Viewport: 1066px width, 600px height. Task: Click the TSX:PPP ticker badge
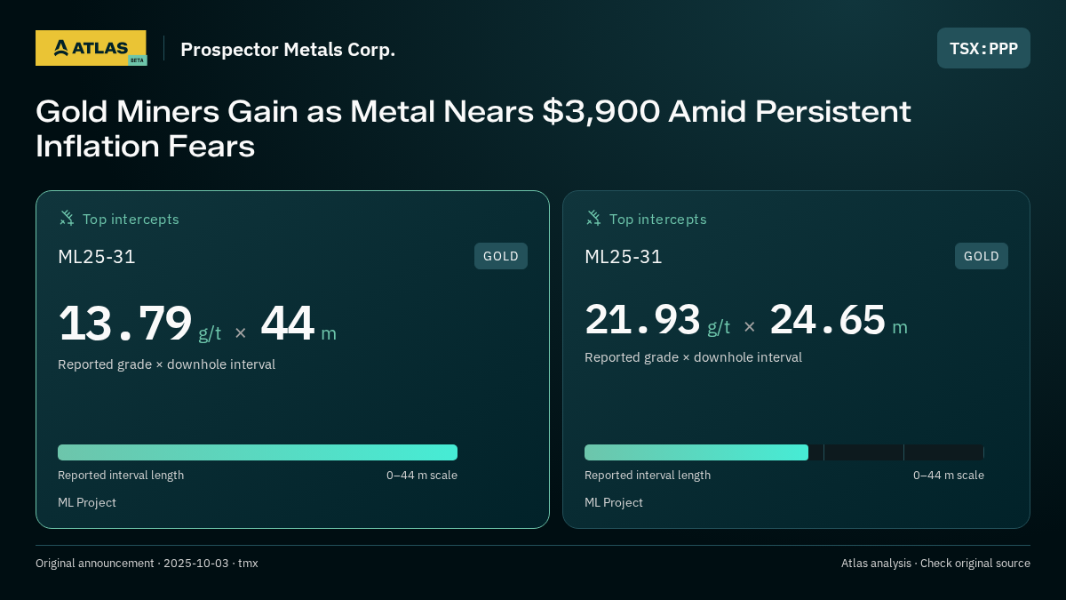click(x=983, y=48)
